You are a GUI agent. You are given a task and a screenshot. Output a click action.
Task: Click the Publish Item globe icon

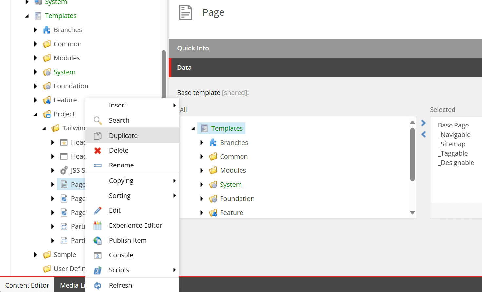point(98,240)
